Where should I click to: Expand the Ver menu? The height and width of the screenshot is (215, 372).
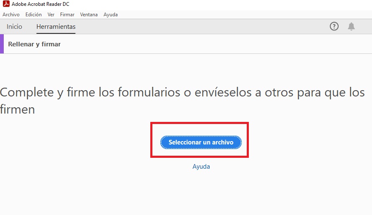tap(51, 15)
